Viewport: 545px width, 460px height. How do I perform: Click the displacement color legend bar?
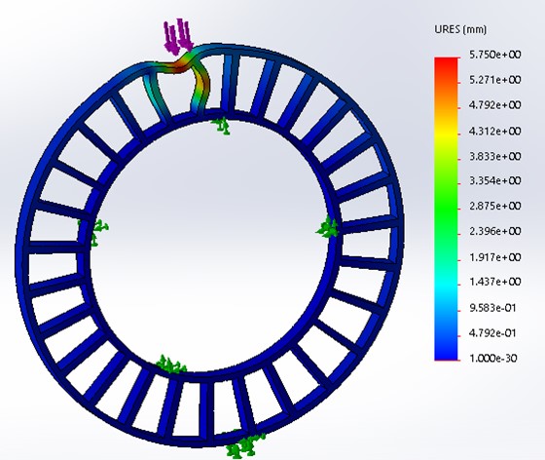point(446,209)
